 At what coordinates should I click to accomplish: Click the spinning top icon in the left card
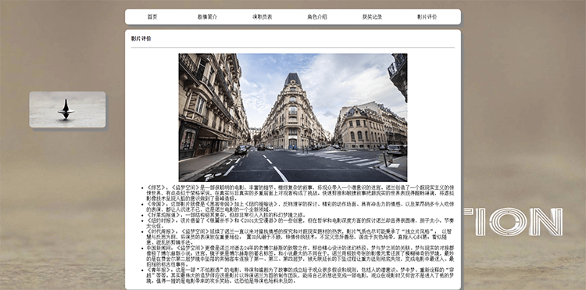tap(66, 109)
